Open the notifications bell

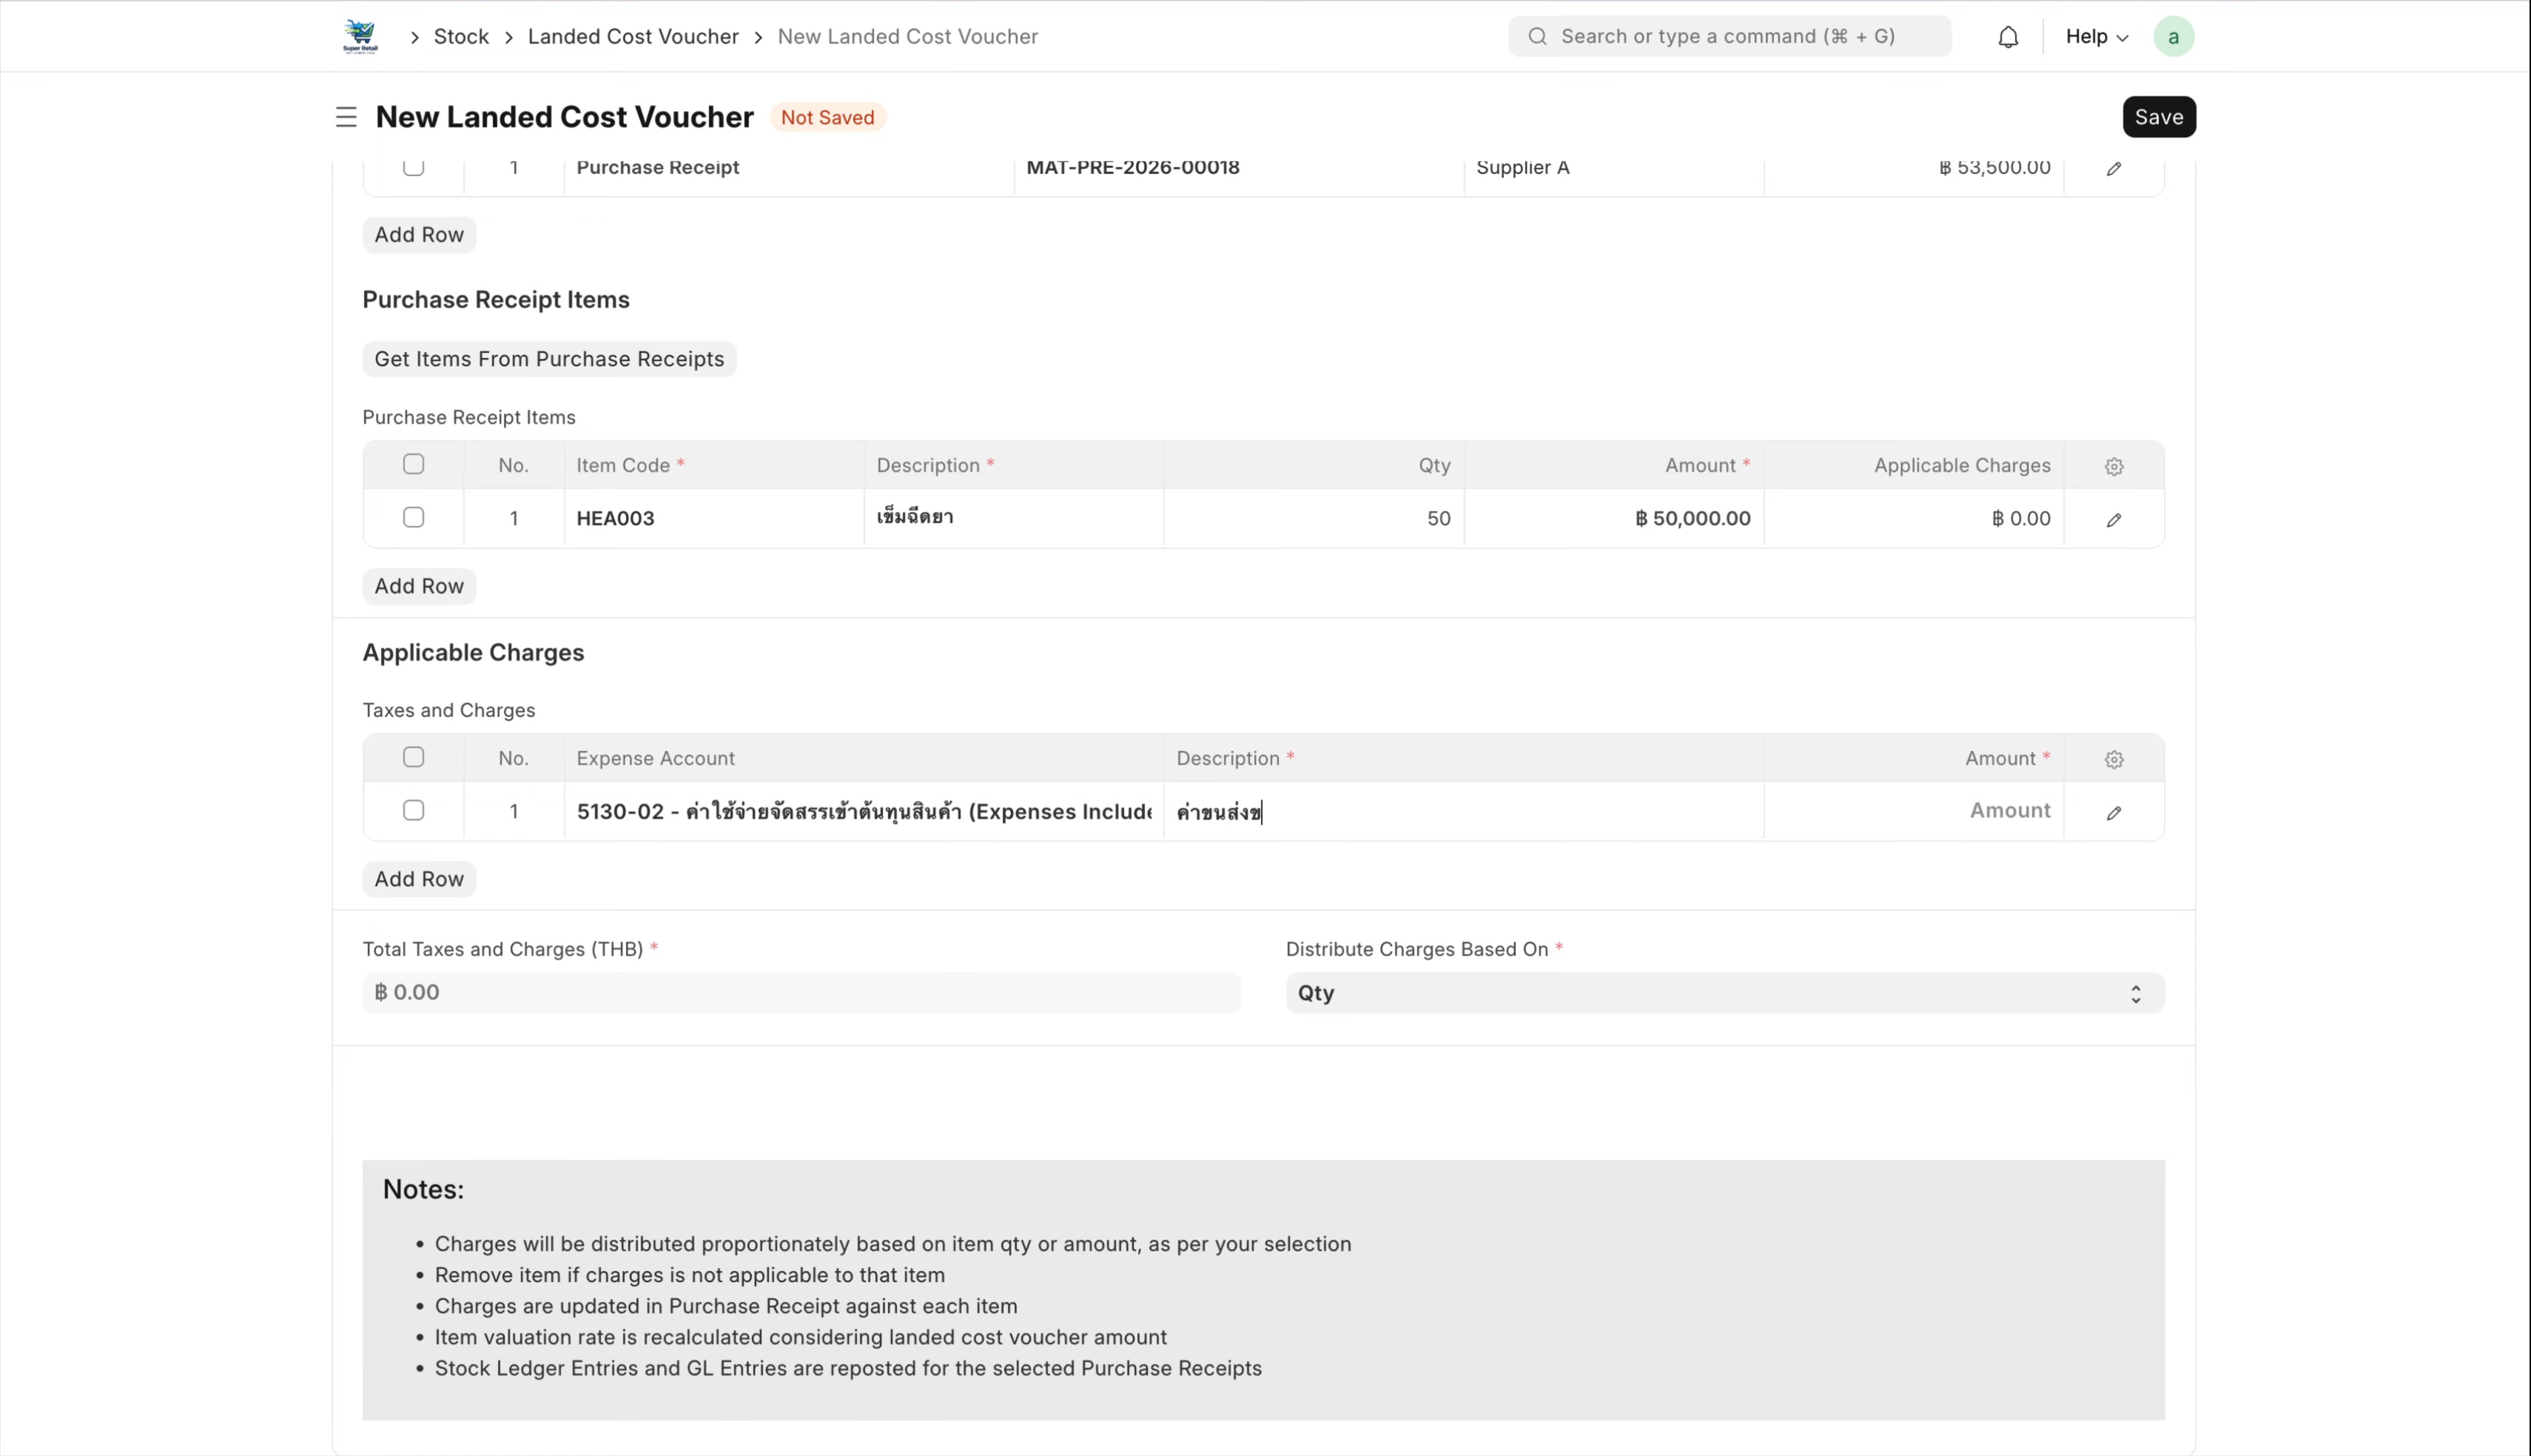(2008, 37)
